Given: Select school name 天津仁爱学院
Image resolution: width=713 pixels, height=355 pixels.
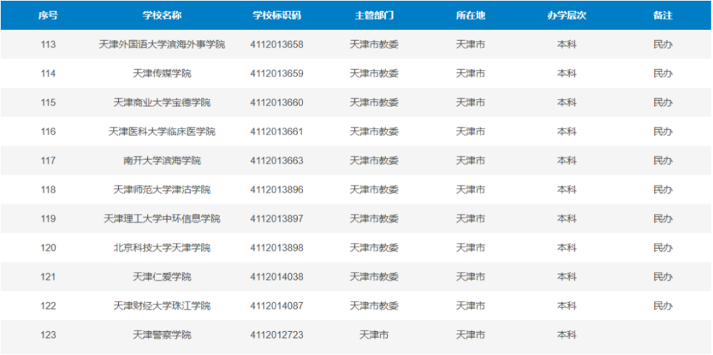Looking at the screenshot, I should coord(162,277).
